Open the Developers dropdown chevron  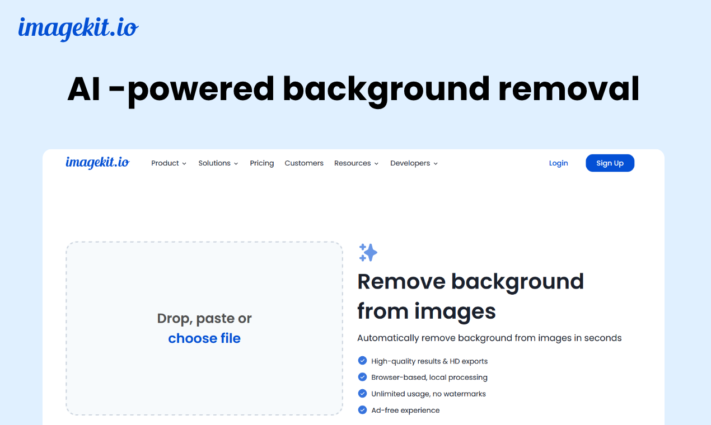coord(436,163)
